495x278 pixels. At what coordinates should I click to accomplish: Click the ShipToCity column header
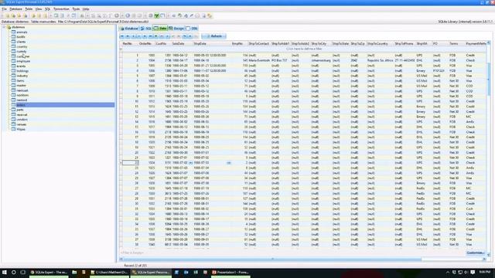[321, 44]
